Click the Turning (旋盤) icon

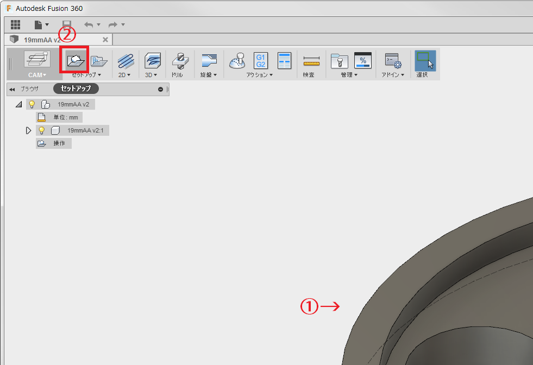point(209,61)
